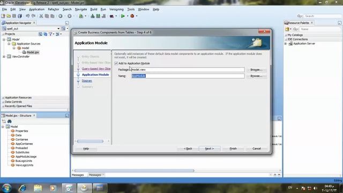Click the Redo toolbar icon
Screen dimensions: 343x193
(x=33, y=16)
